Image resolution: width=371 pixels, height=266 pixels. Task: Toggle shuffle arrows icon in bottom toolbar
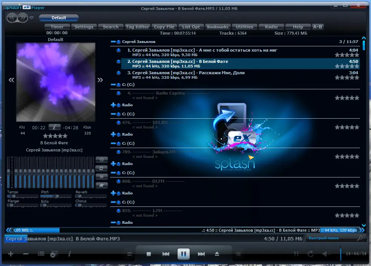pos(296,254)
